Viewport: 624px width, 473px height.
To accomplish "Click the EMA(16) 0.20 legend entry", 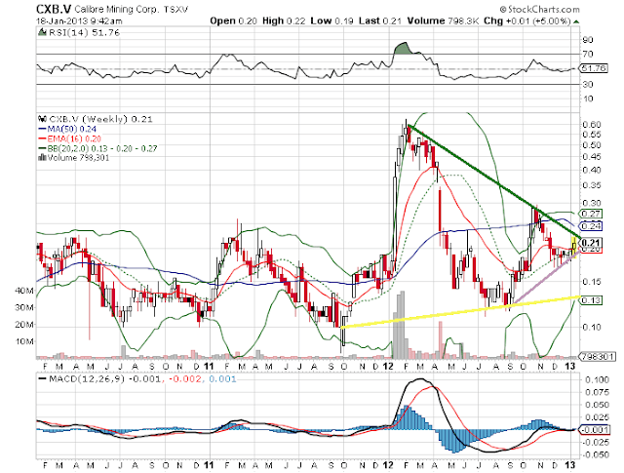I will click(69, 138).
